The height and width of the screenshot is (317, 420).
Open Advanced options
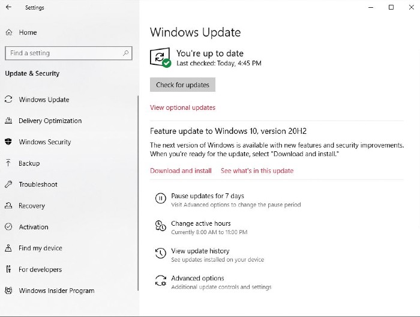point(197,278)
